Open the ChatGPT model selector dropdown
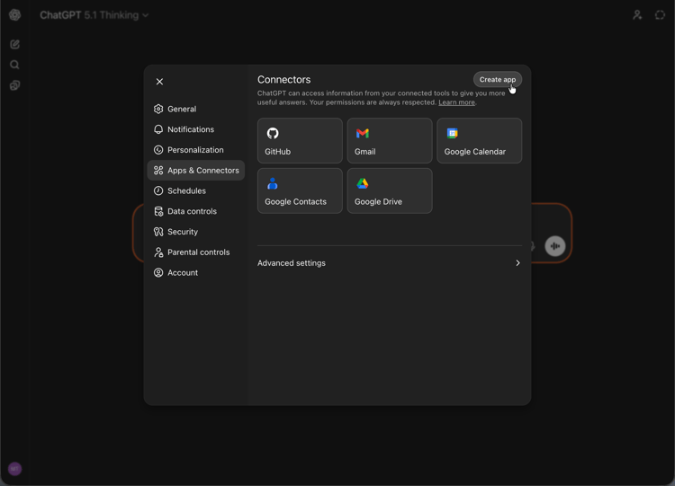The width and height of the screenshot is (675, 486). coord(94,15)
